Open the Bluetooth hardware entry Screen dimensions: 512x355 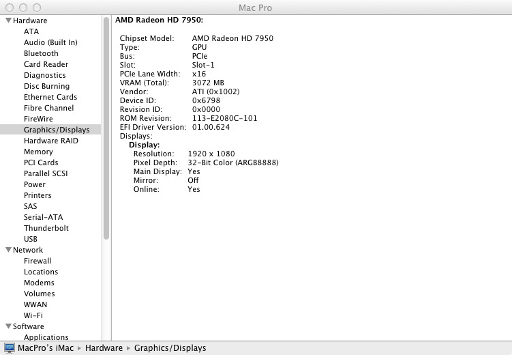coord(41,53)
